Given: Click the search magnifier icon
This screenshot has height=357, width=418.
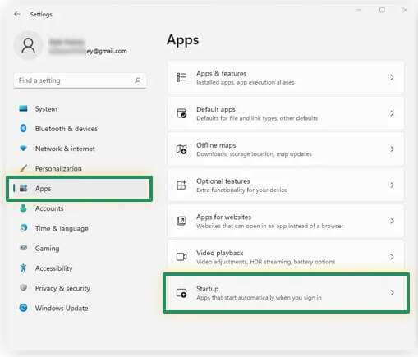Looking at the screenshot, I should click(138, 80).
